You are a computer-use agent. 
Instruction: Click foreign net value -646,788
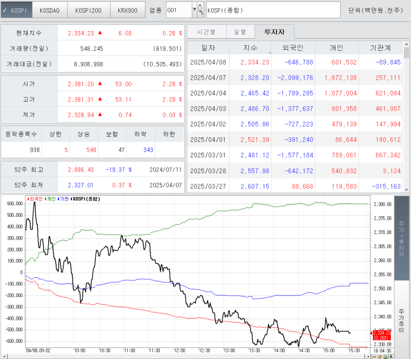299,63
